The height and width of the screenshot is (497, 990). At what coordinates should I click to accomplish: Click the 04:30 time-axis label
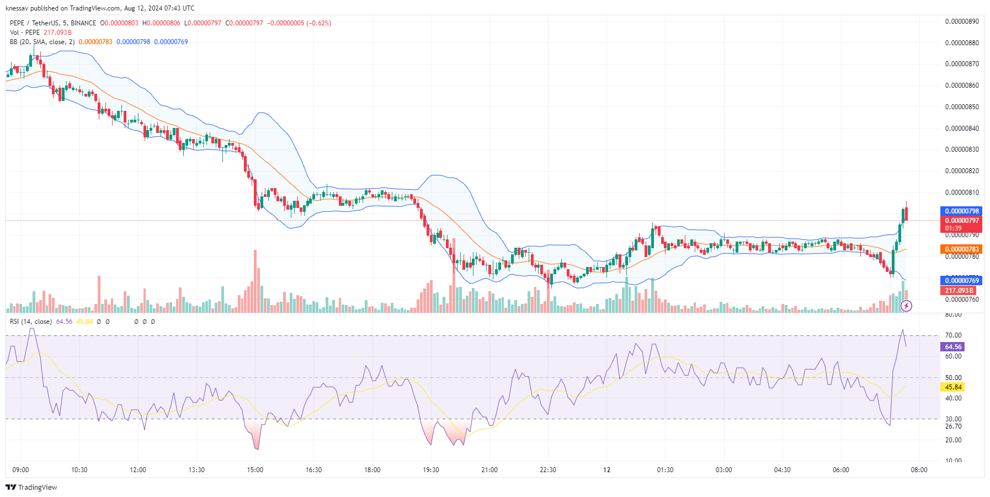pos(783,470)
